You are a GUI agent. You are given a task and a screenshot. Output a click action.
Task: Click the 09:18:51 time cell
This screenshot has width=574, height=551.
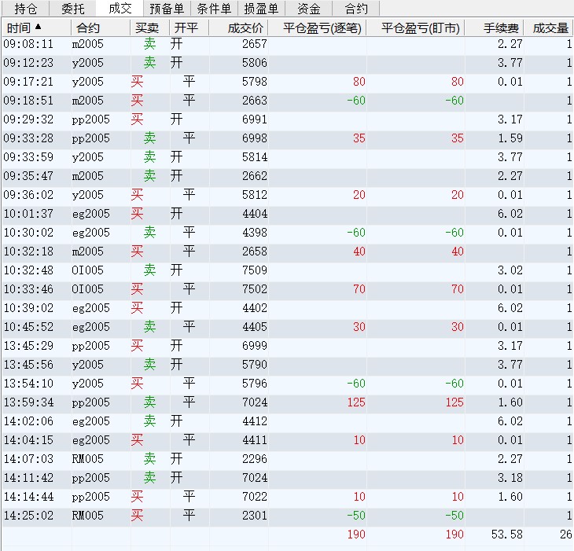[x=28, y=101]
